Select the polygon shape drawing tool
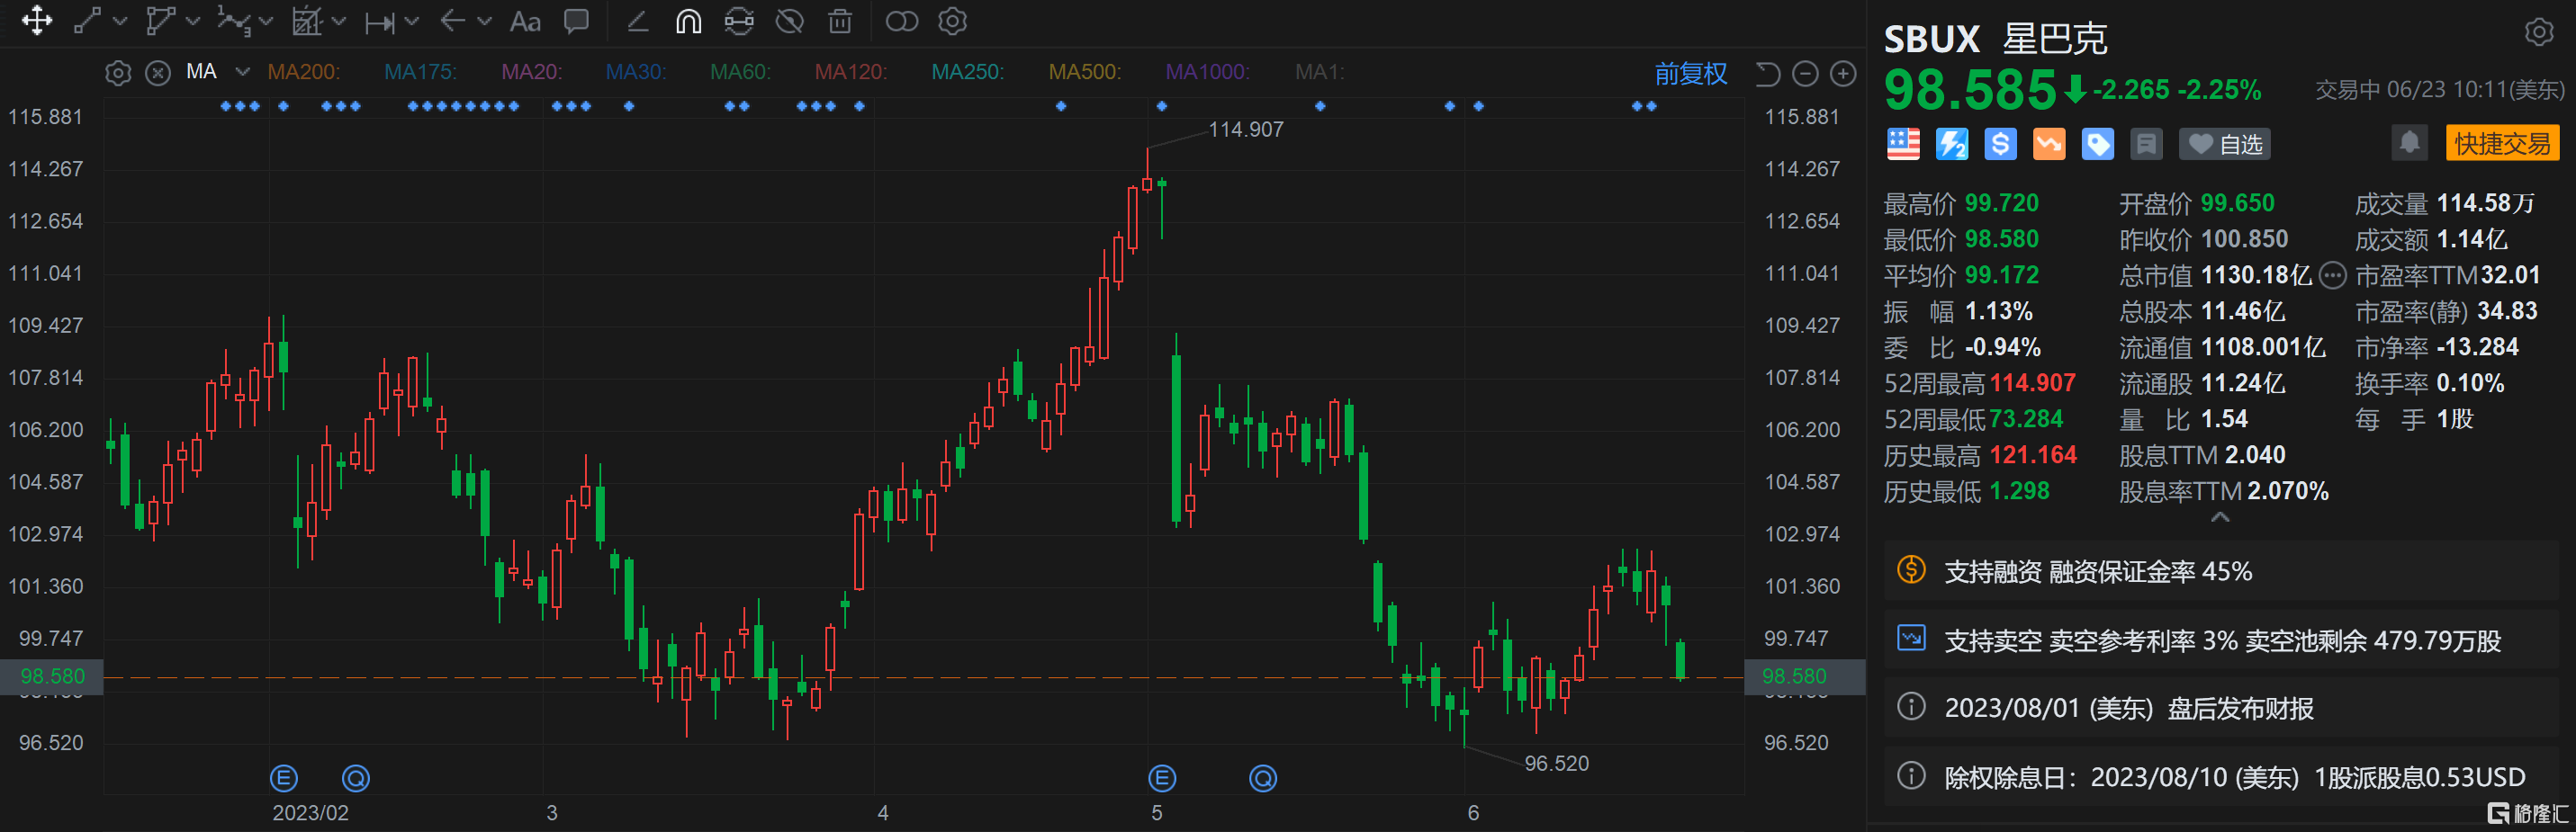2576x832 pixels. coord(160,21)
